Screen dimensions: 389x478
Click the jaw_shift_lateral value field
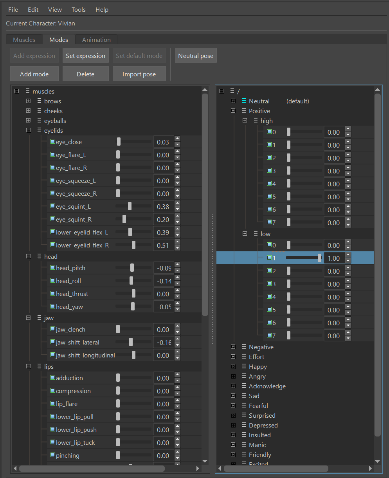[163, 343]
